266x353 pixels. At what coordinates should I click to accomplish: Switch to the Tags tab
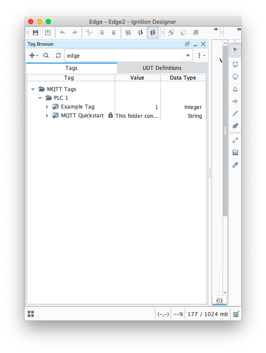tap(72, 68)
